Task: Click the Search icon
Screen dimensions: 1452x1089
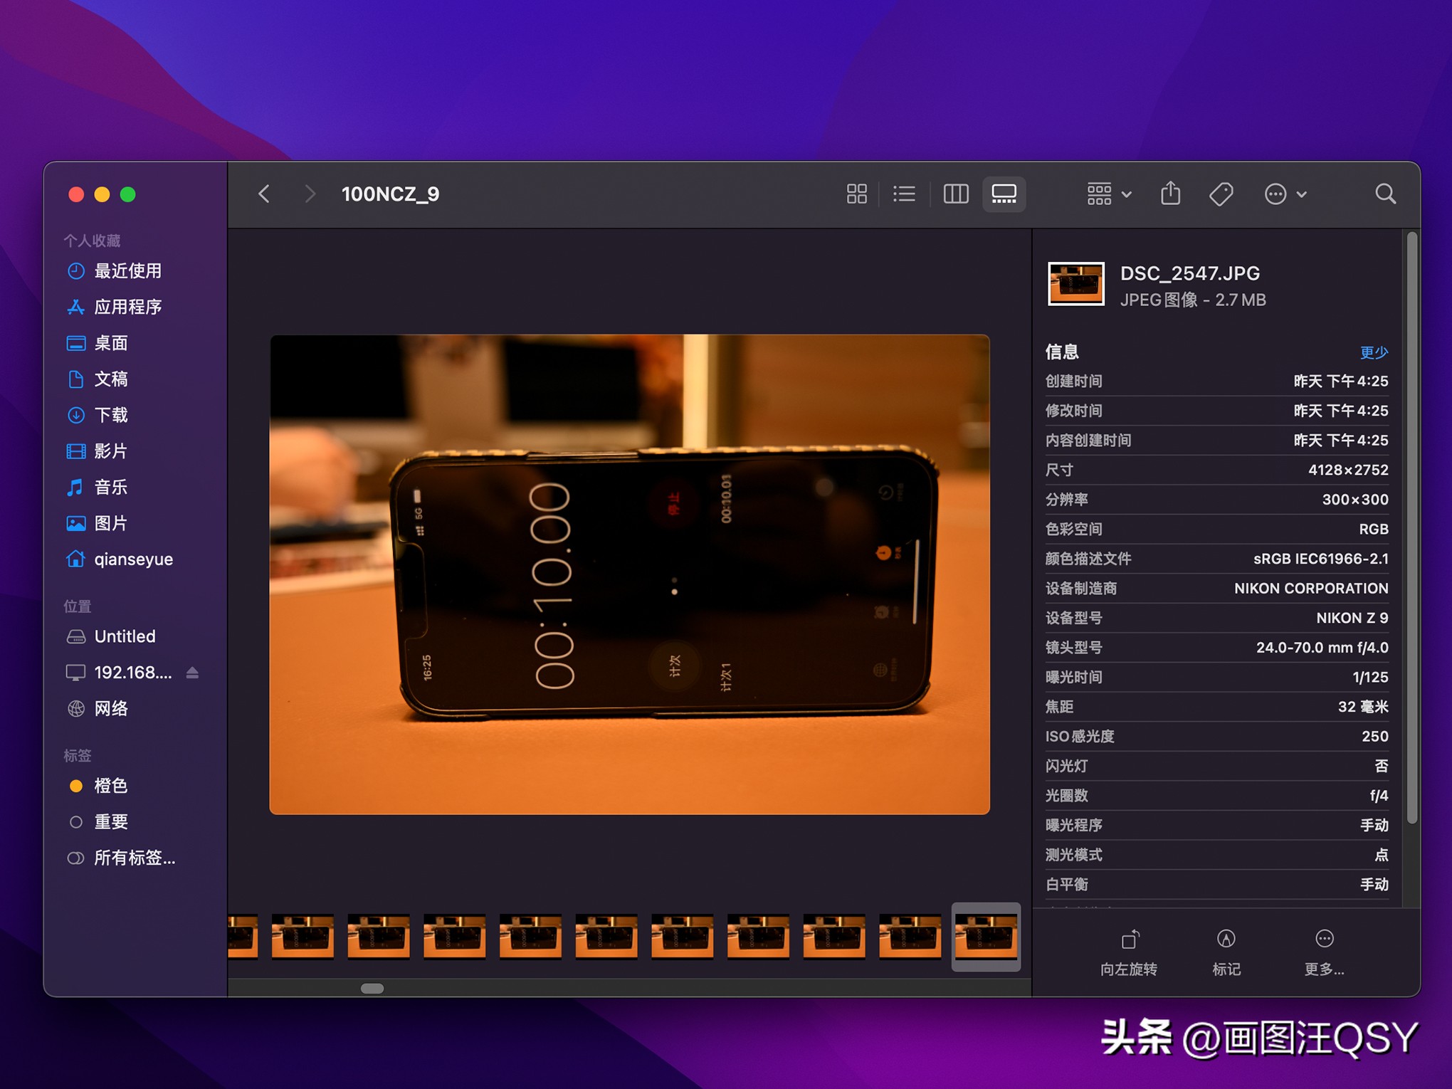Action: tap(1385, 194)
